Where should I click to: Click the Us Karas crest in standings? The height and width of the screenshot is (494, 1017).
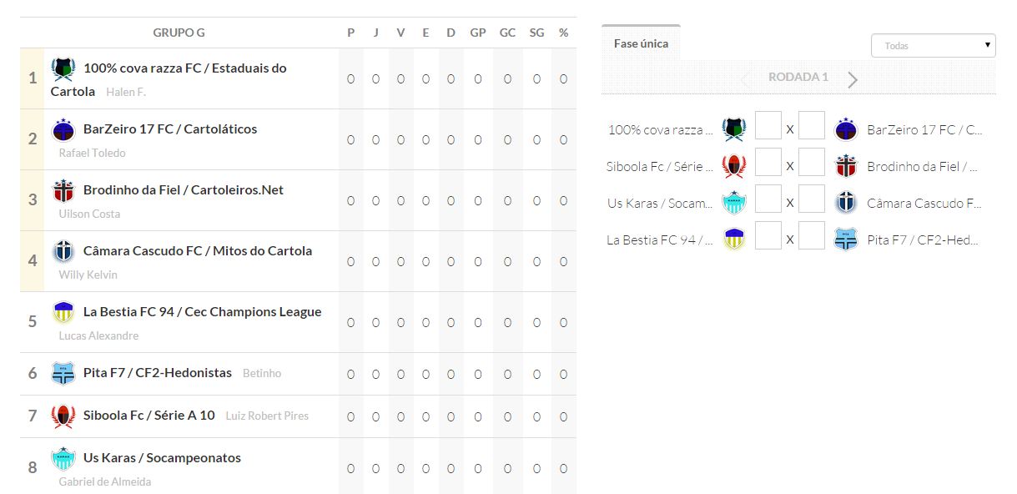click(x=63, y=459)
